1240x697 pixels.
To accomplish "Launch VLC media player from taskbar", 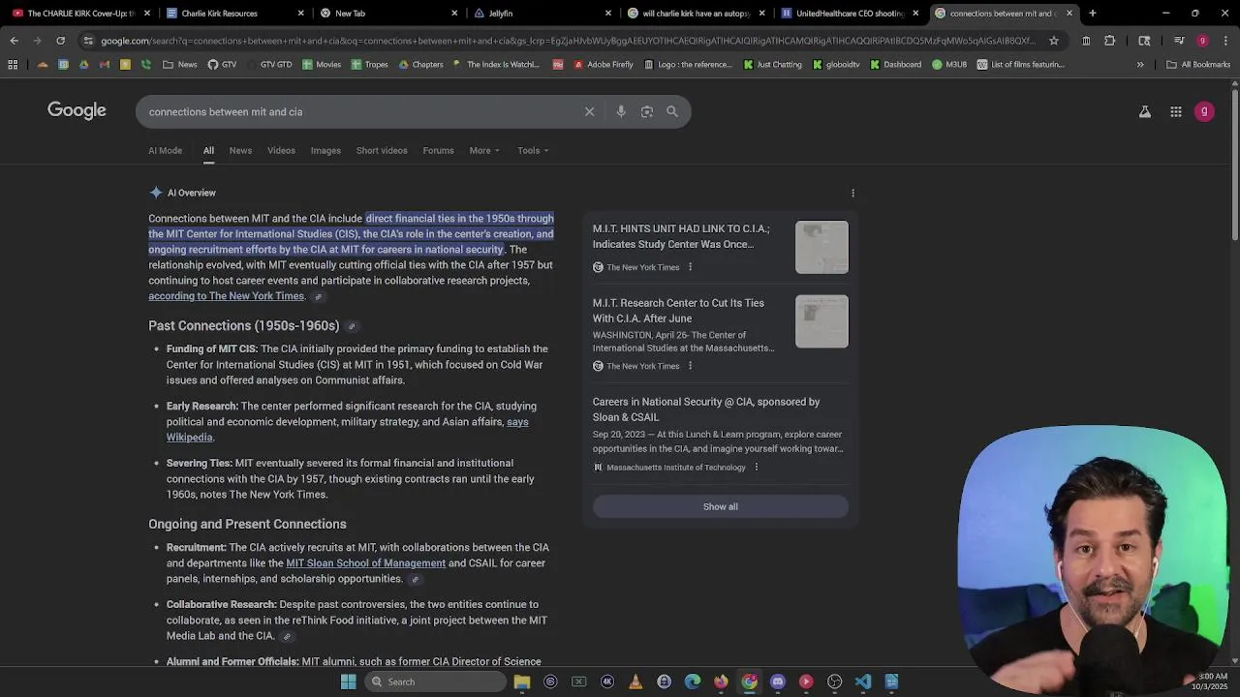I will pyautogui.click(x=635, y=682).
